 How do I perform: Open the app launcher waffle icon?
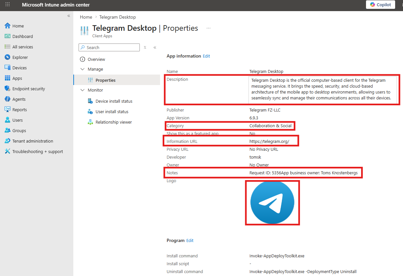point(8,5)
